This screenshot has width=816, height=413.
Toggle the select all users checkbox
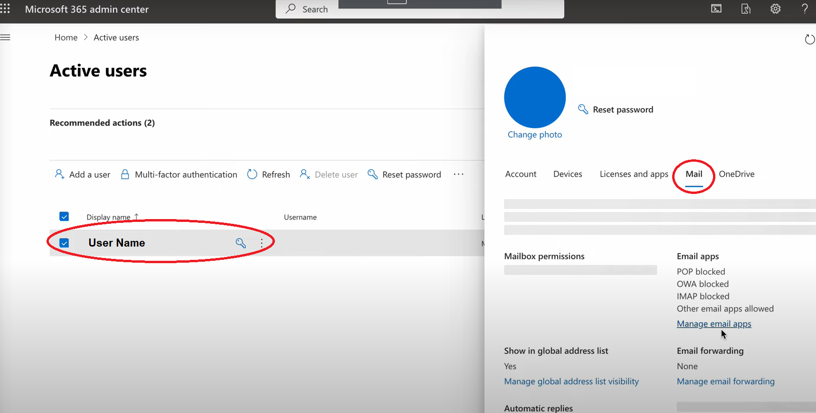click(64, 217)
